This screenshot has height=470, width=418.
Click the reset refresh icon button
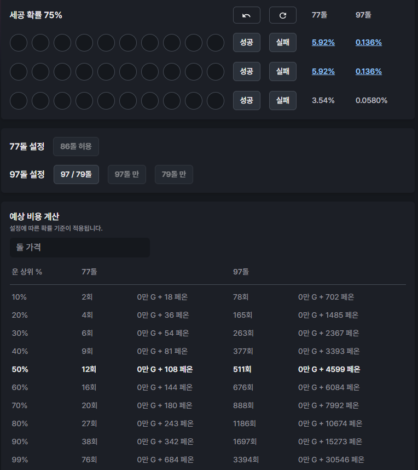click(x=283, y=15)
